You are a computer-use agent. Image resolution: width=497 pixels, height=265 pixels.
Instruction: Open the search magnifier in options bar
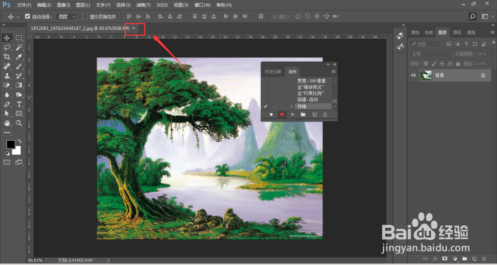473,16
